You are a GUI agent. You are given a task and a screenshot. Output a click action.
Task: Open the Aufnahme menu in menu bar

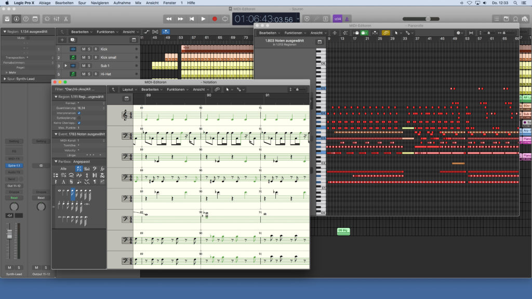tap(122, 3)
